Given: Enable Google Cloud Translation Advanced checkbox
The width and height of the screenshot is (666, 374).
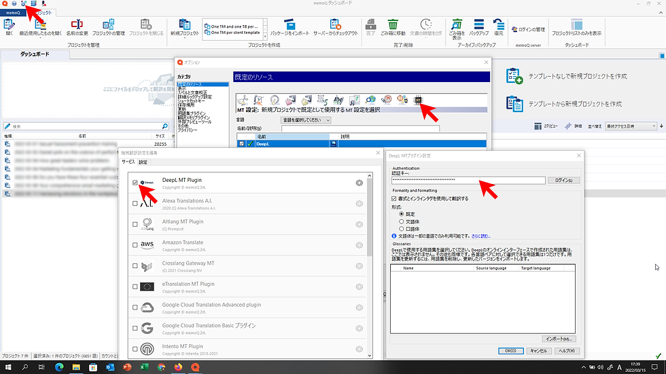Looking at the screenshot, I should [x=135, y=307].
